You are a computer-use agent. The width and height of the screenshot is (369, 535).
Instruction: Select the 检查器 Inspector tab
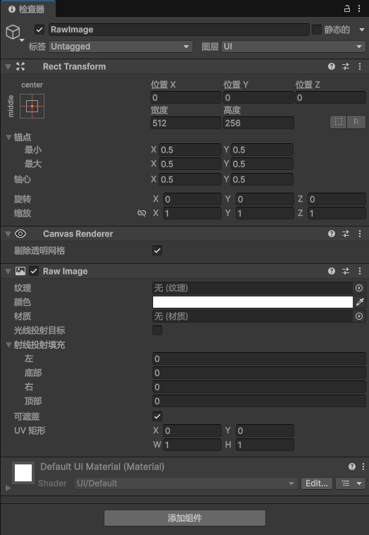pyautogui.click(x=28, y=9)
